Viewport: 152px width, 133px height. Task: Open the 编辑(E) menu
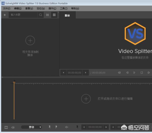tap(18, 9)
